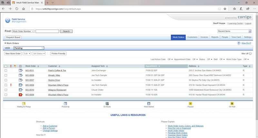Click the browser refresh icon
This screenshot has height=138, width=258.
17,9
